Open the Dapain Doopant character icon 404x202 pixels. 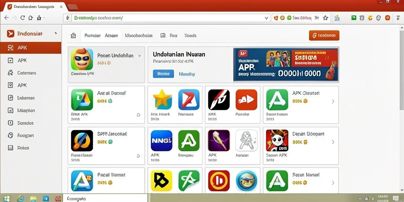point(277,140)
